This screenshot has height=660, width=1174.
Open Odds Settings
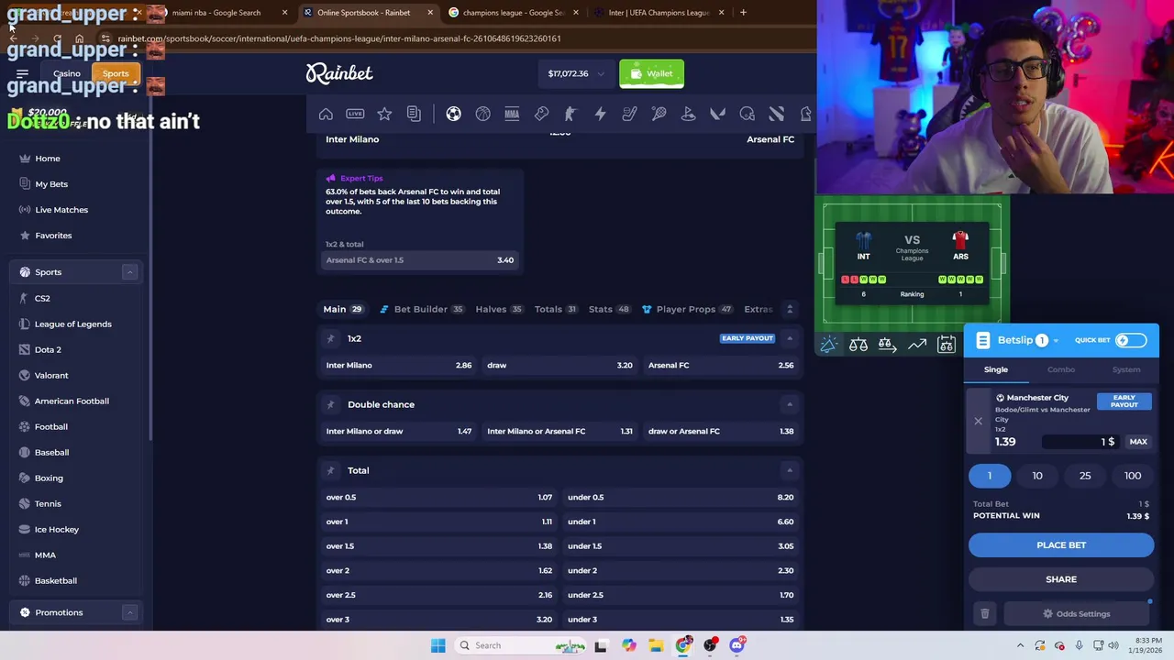coord(1077,614)
